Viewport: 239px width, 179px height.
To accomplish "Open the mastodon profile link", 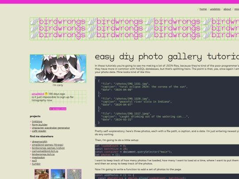I will point(39,158).
